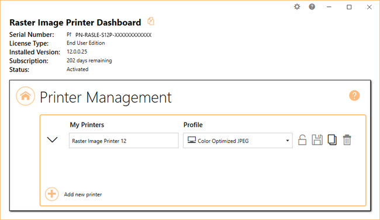Image resolution: width=380 pixels, height=220 pixels.
Task: Click the Add new printer label
Action: point(83,194)
